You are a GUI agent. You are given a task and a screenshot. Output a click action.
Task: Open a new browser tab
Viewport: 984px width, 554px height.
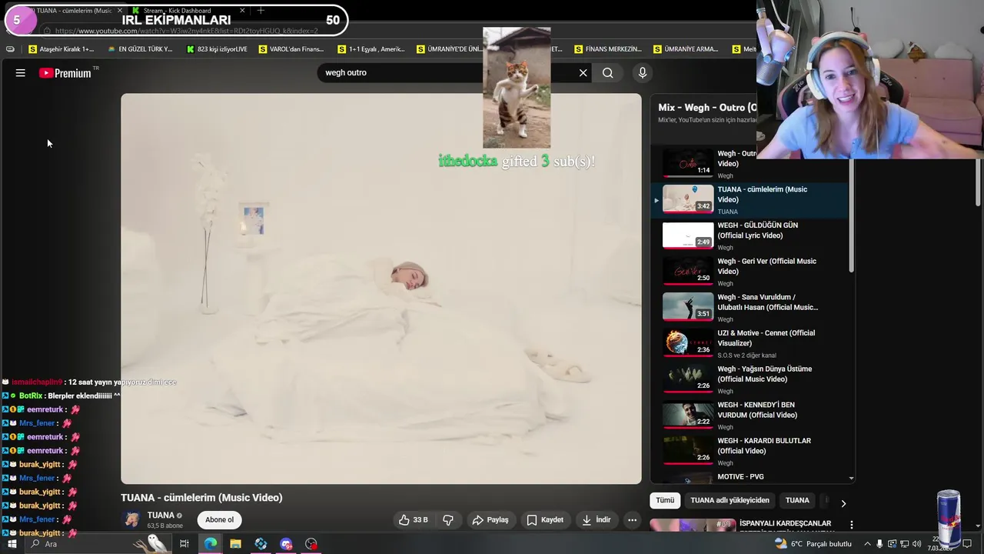[261, 10]
